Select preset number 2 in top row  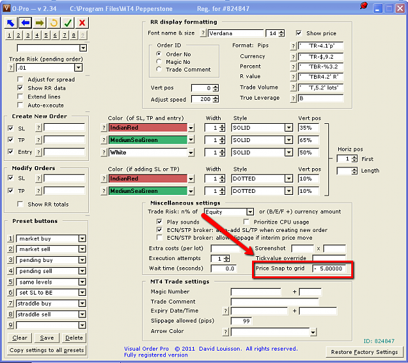coord(18,35)
